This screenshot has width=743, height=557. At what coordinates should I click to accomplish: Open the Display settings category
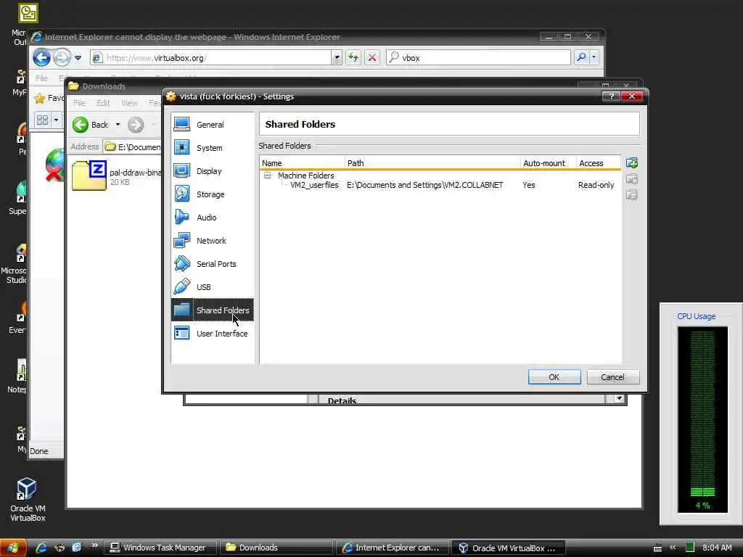tap(213, 171)
